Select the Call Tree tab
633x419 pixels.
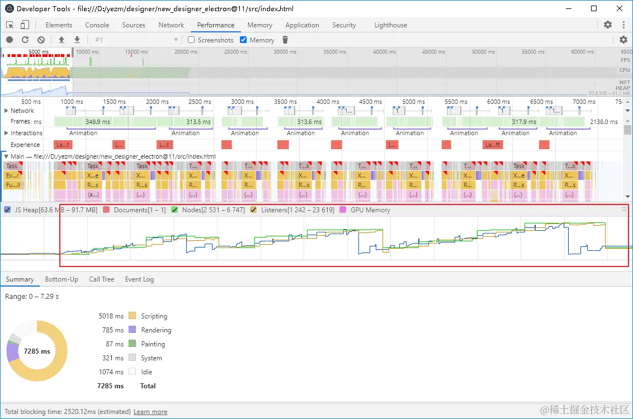[101, 279]
